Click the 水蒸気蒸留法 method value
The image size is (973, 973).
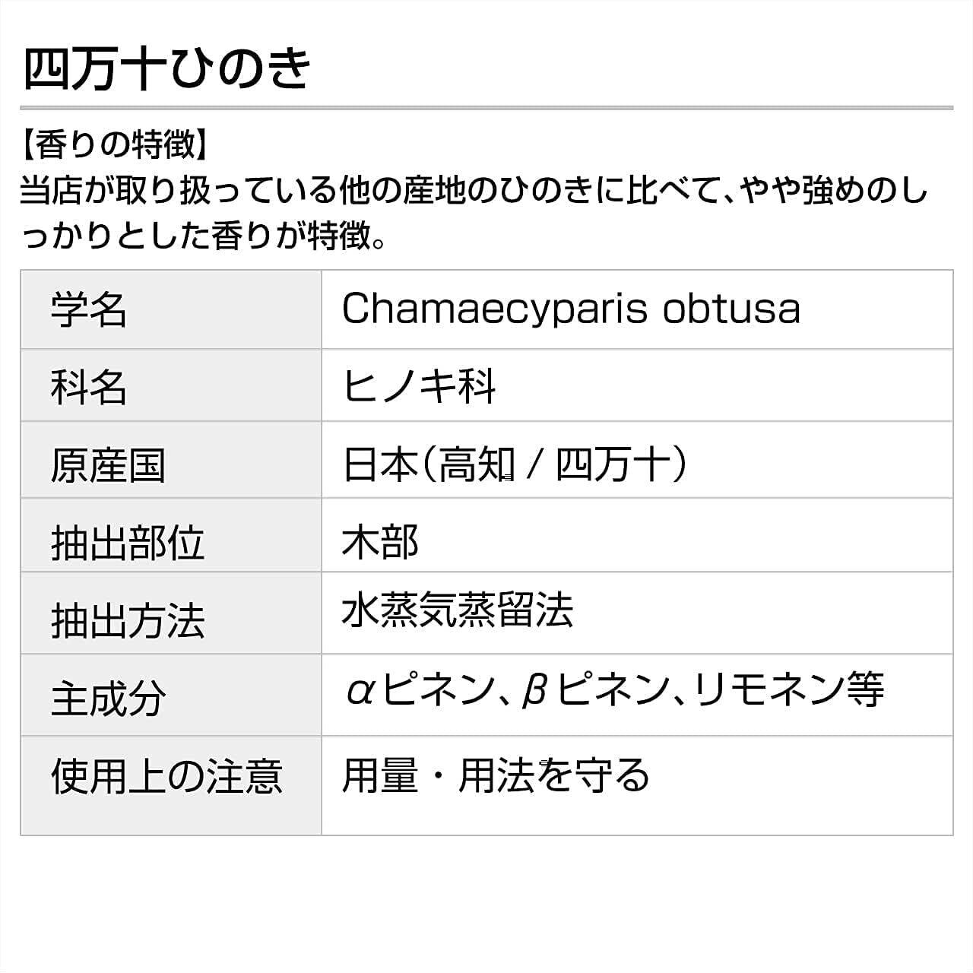click(457, 610)
